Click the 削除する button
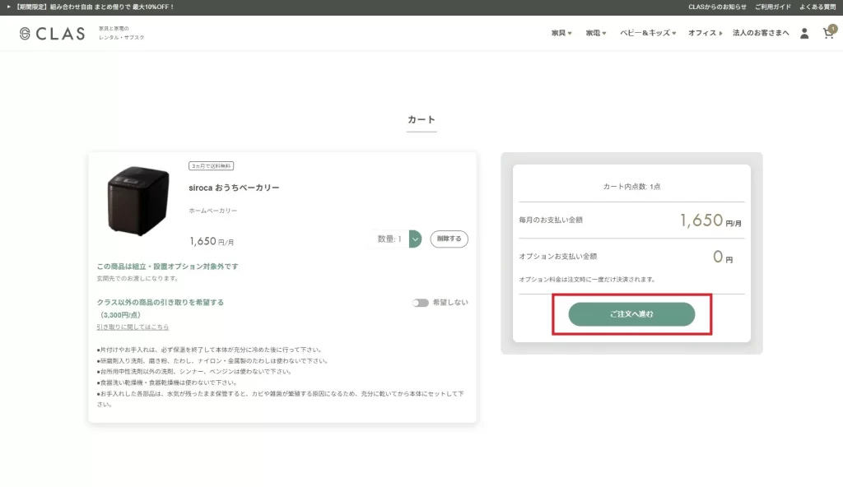843x487 pixels. click(449, 239)
